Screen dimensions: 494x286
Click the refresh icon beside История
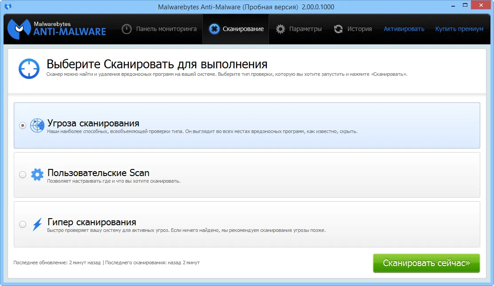(338, 28)
